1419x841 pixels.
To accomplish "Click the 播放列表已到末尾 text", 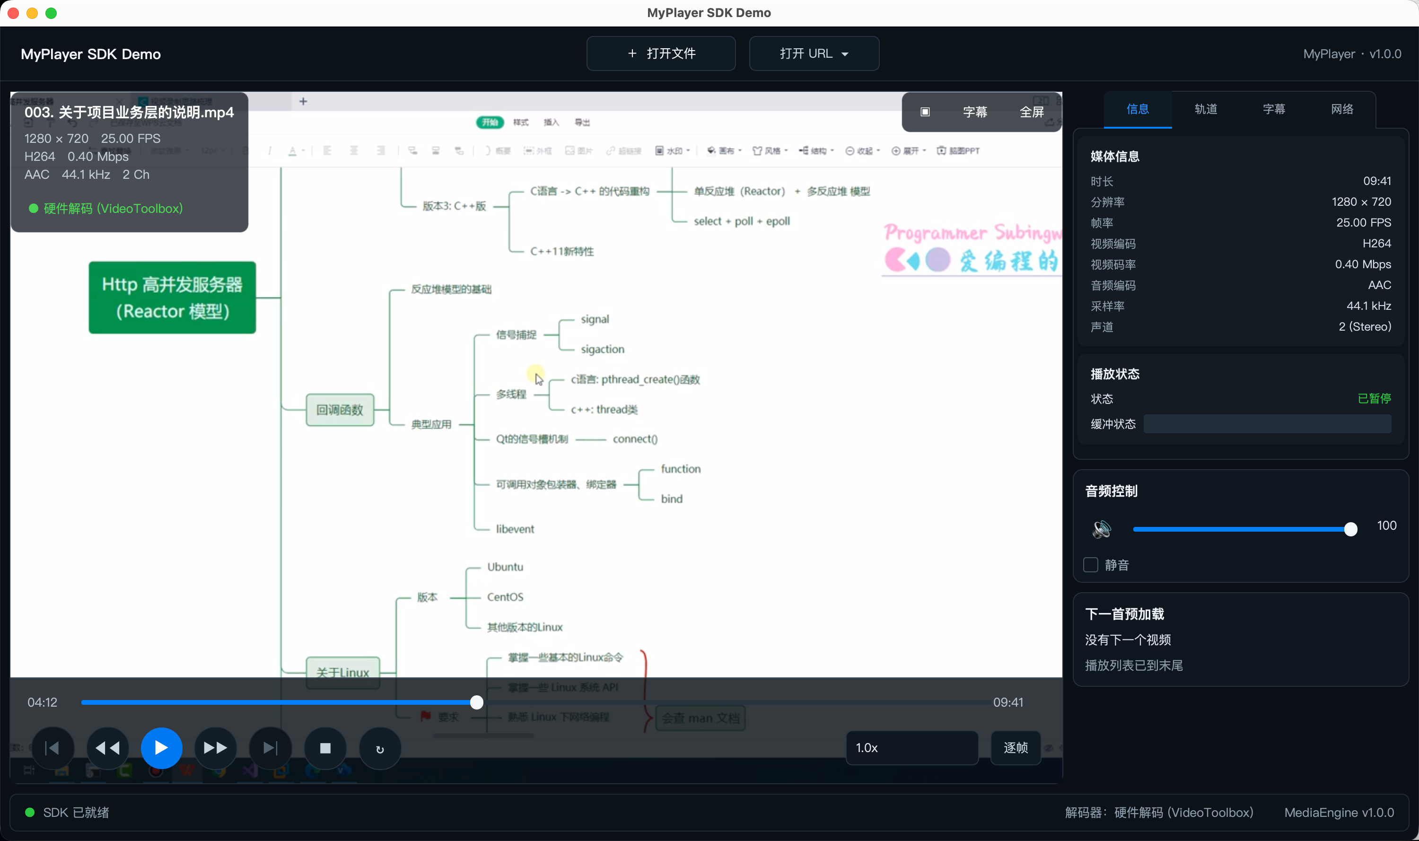I will [1134, 666].
